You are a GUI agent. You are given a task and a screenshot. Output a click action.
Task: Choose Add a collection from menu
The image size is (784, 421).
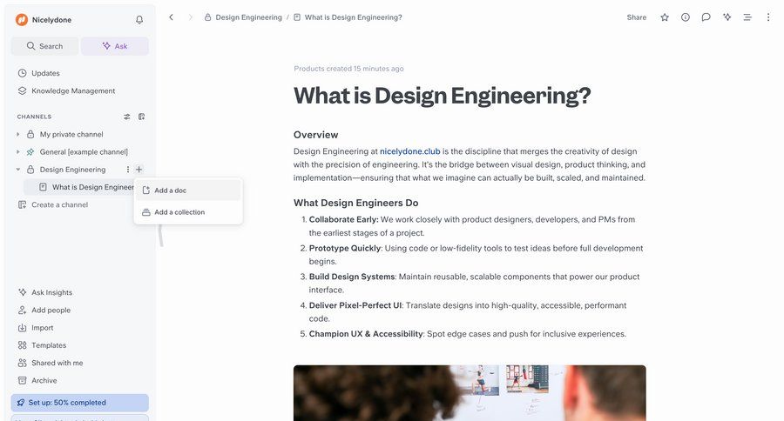click(x=179, y=212)
